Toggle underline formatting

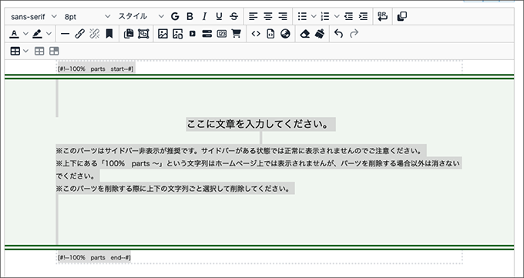pyautogui.click(x=219, y=16)
